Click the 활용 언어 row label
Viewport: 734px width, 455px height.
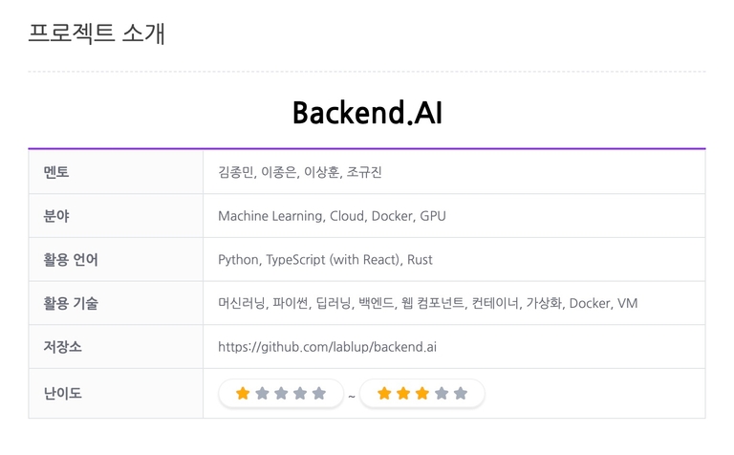71,259
